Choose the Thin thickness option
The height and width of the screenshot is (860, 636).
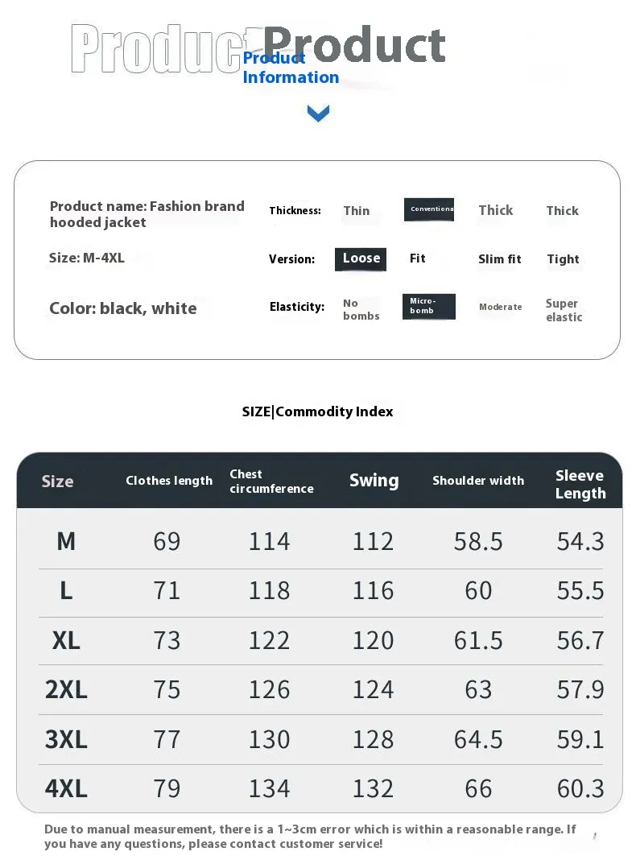pyautogui.click(x=357, y=211)
